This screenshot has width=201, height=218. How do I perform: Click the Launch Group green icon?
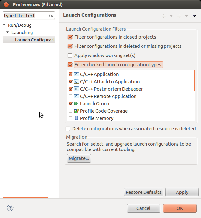76,104
